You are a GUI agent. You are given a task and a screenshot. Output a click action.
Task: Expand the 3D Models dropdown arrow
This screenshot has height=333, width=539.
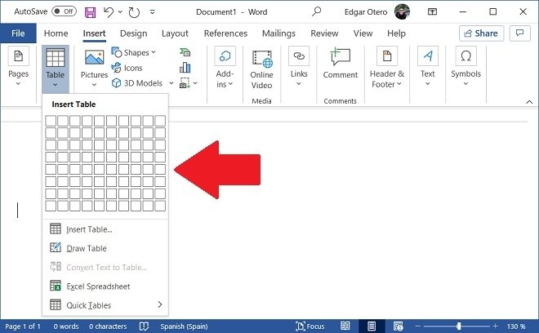pyautogui.click(x=171, y=82)
